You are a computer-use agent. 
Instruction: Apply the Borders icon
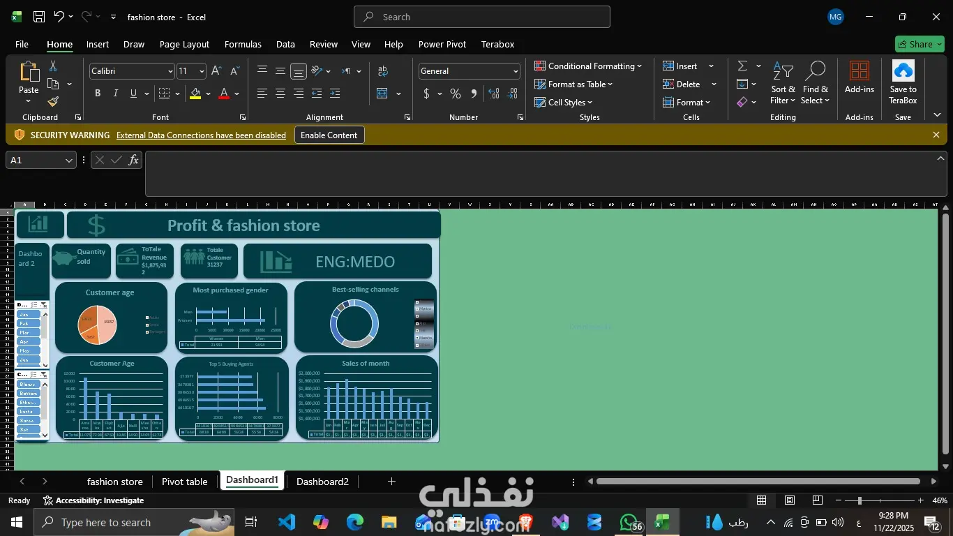[x=165, y=94]
